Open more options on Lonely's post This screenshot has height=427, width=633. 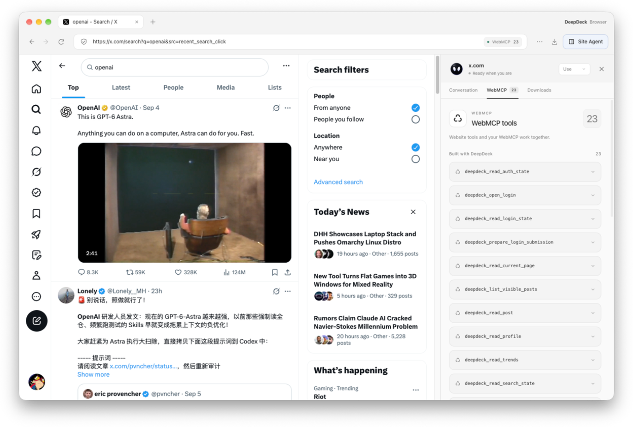point(288,291)
